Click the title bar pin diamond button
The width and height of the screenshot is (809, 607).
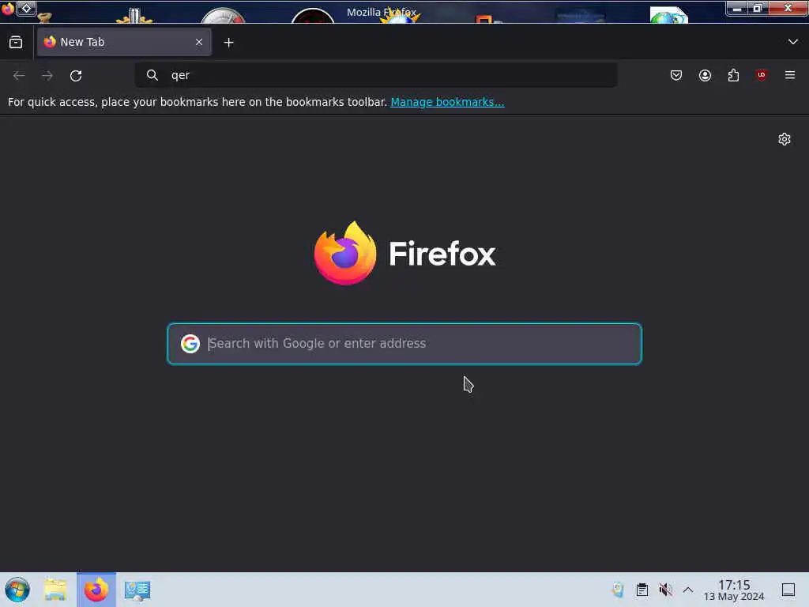(26, 8)
